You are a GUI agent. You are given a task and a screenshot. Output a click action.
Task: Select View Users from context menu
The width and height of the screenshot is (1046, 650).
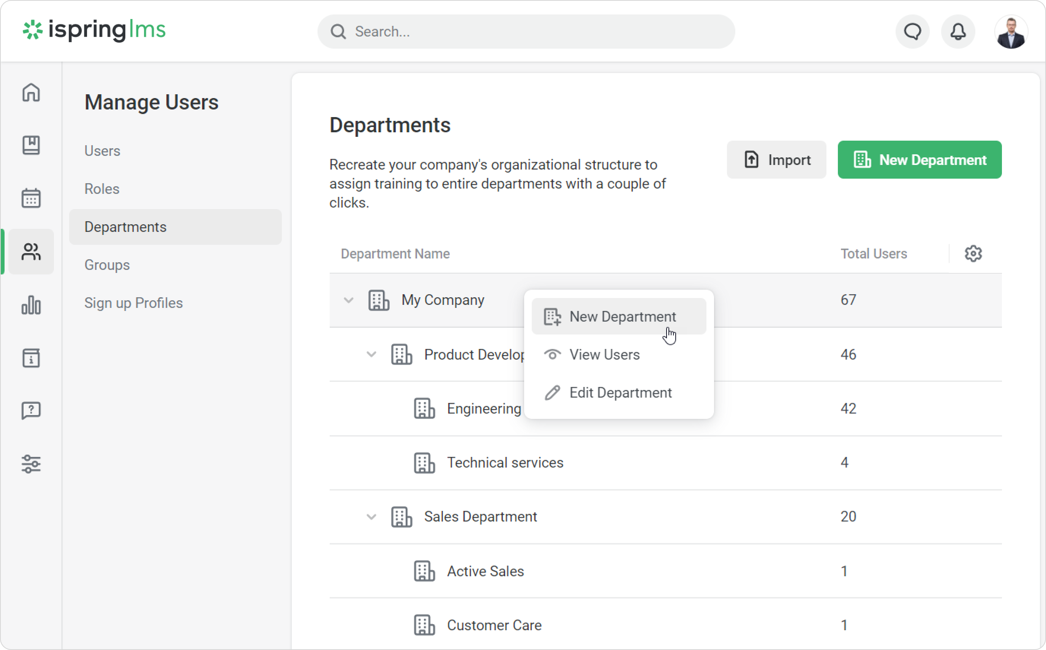pyautogui.click(x=604, y=354)
